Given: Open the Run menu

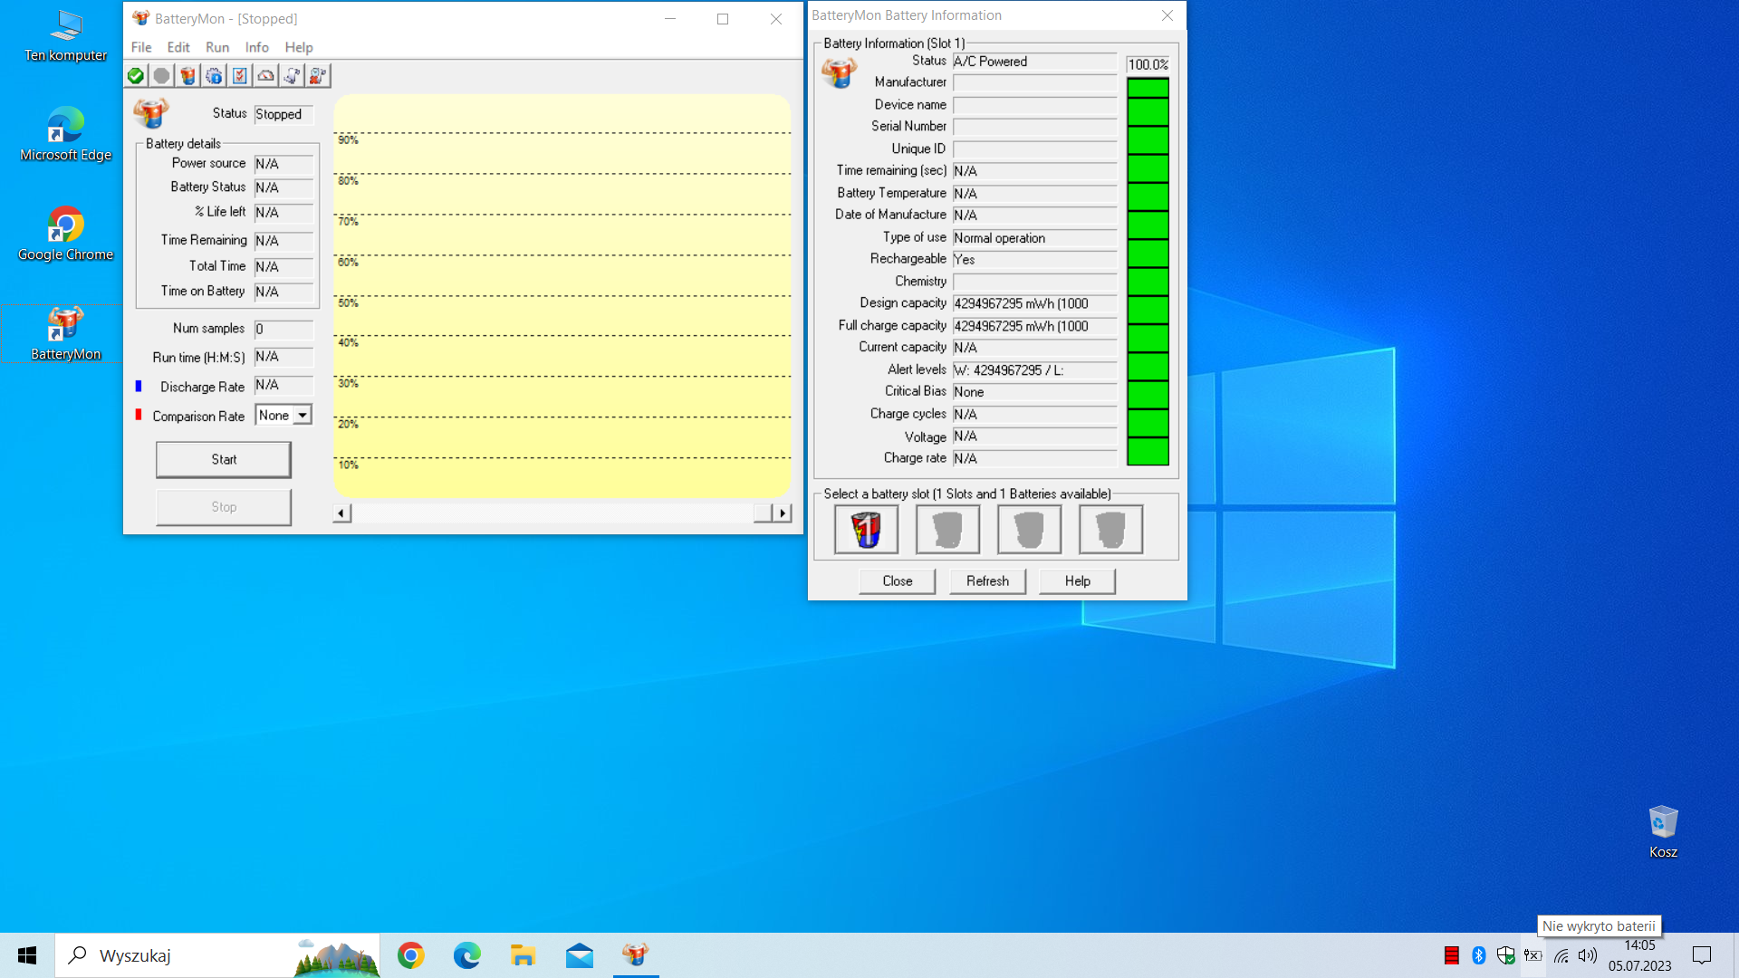Looking at the screenshot, I should click(217, 47).
